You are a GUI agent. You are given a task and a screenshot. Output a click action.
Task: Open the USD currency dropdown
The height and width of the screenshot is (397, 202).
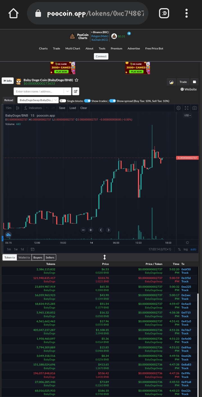pos(187,115)
